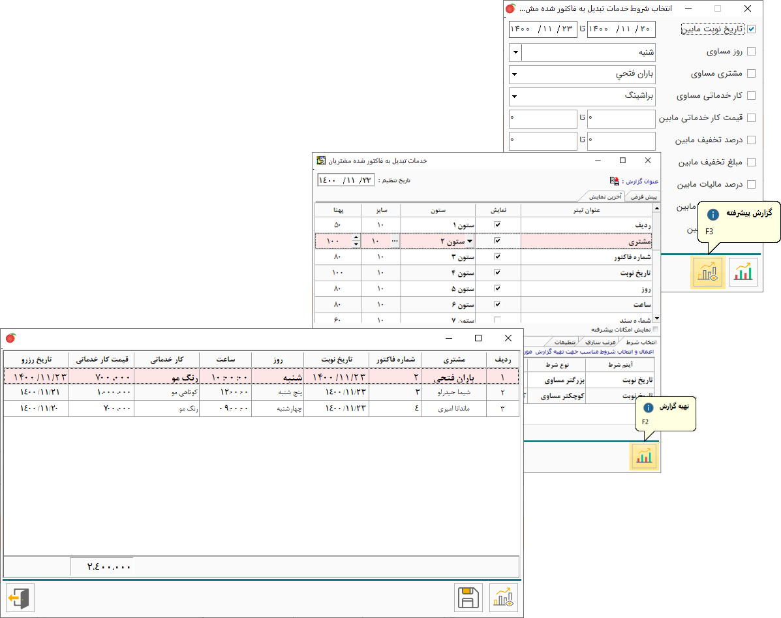Enable درصد مالیات مابین checkbox
Image resolution: width=781 pixels, height=618 pixels.
(751, 184)
